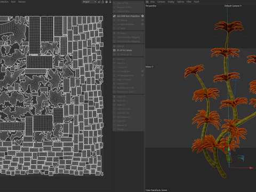Click the lock icon beside Project dropdown
The image size is (256, 192).
(x=103, y=2)
